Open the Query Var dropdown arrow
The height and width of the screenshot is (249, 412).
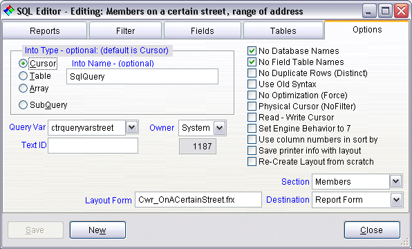(x=131, y=127)
